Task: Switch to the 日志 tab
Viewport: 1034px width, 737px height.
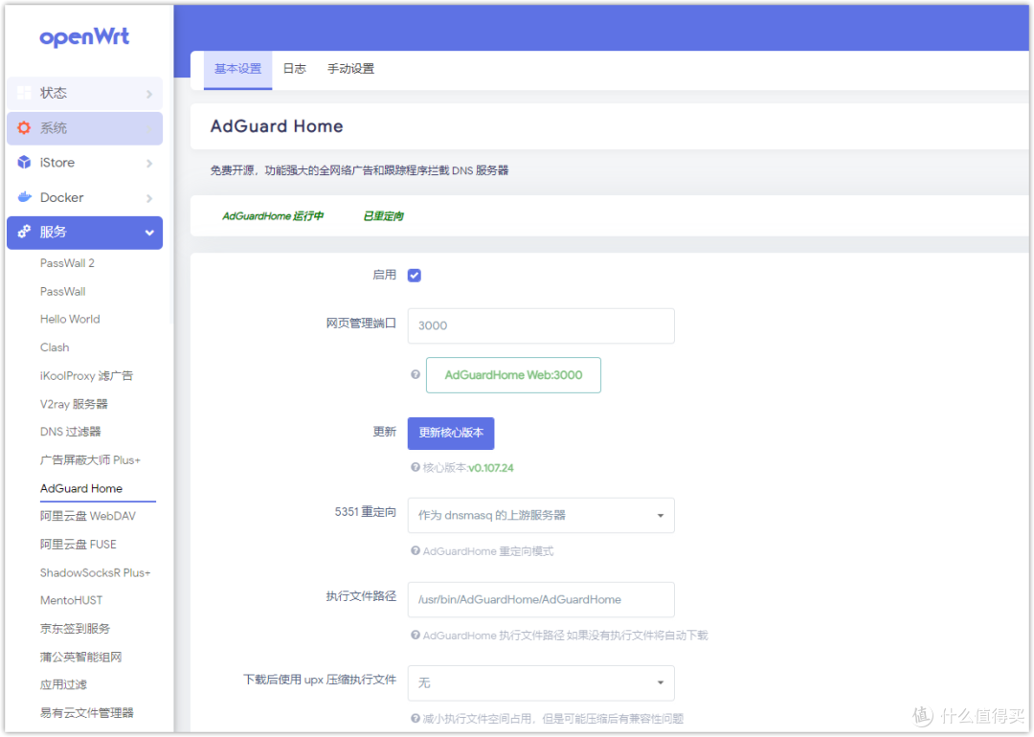Action: tap(294, 69)
